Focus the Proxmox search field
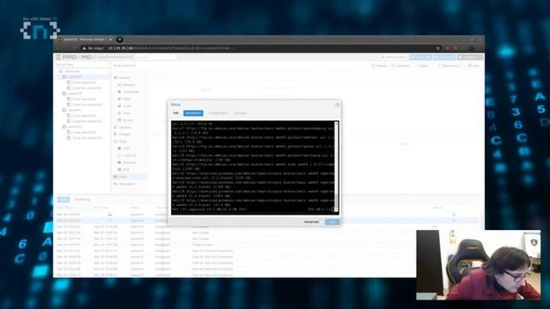The width and height of the screenshot is (550, 309). point(156,58)
